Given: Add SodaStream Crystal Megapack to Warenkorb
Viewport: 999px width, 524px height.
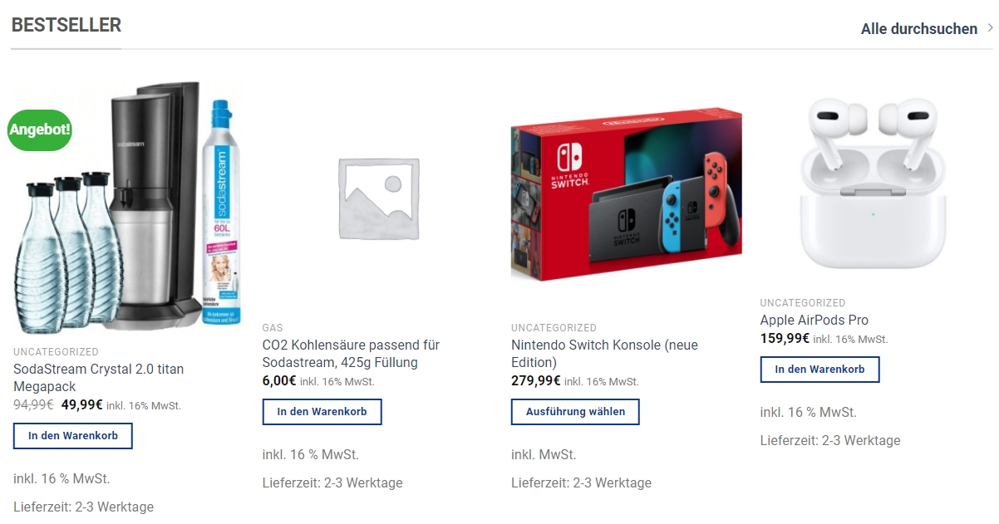Looking at the screenshot, I should pyautogui.click(x=73, y=436).
